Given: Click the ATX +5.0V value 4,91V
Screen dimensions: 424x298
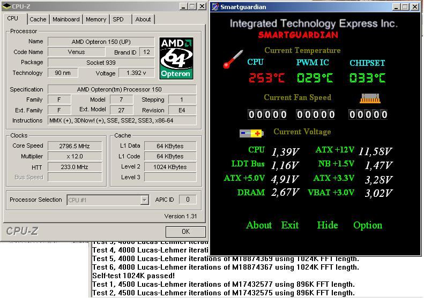Looking at the screenshot, I should [x=285, y=179].
